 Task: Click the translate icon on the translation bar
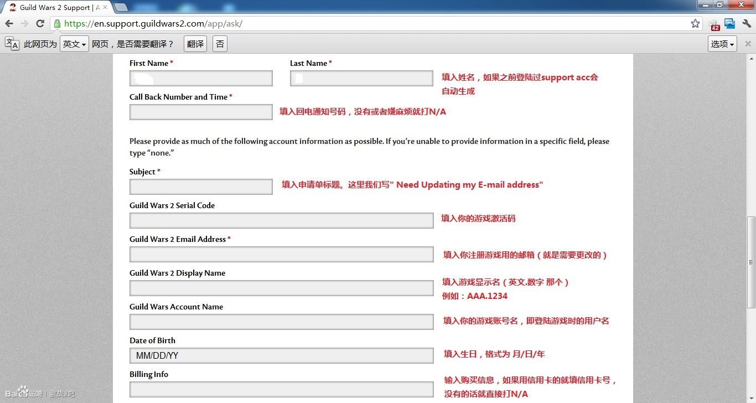pyautogui.click(x=12, y=44)
